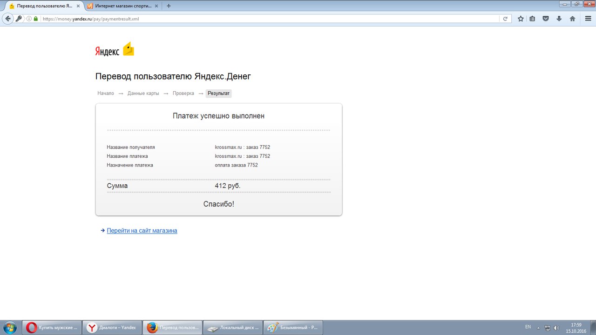Click the browser Back arrow button
The width and height of the screenshot is (596, 335).
pyautogui.click(x=7, y=19)
